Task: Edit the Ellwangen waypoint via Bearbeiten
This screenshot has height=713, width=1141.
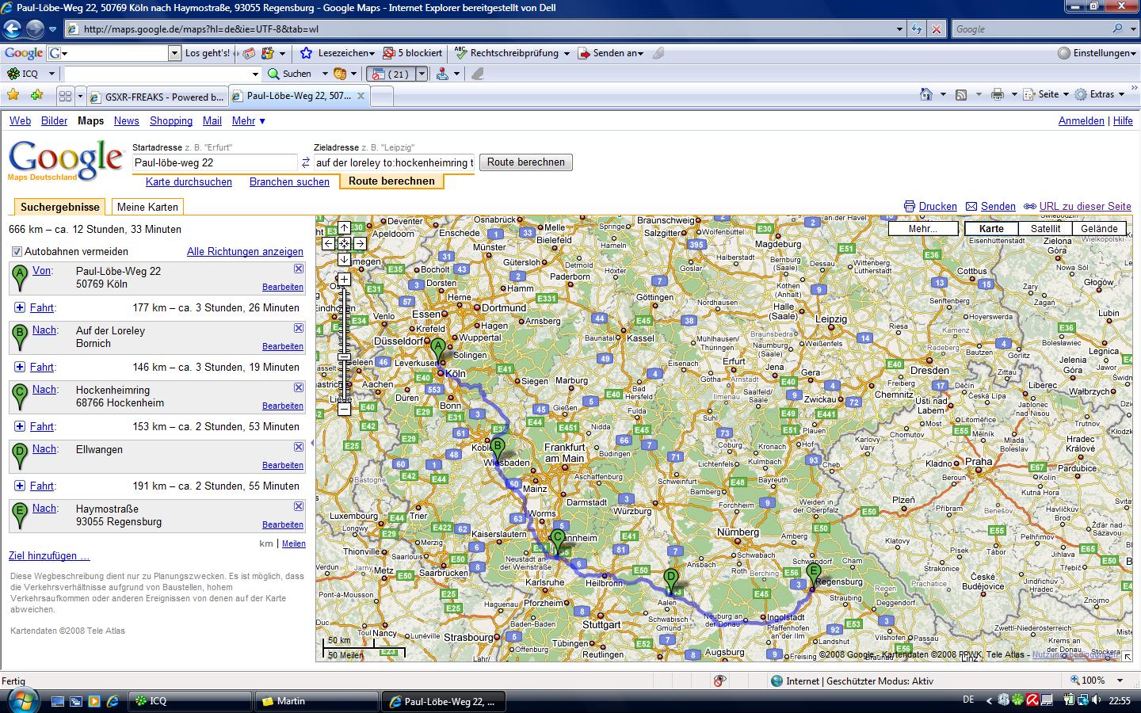Action: (x=283, y=465)
